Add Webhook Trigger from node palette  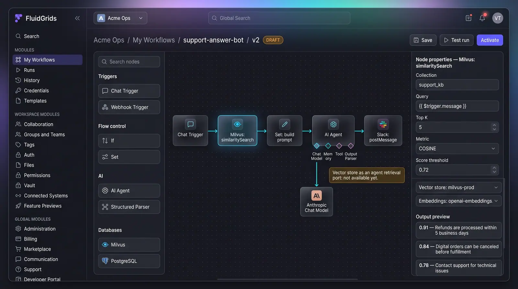(129, 107)
